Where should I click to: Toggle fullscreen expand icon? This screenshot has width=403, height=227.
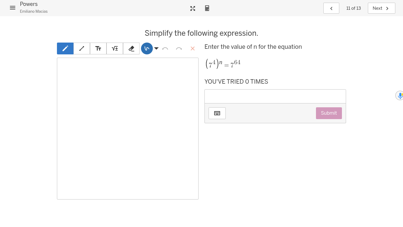click(193, 8)
